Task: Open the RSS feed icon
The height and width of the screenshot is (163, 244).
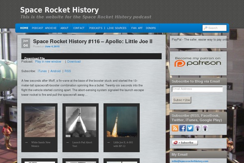Action: pos(175,128)
